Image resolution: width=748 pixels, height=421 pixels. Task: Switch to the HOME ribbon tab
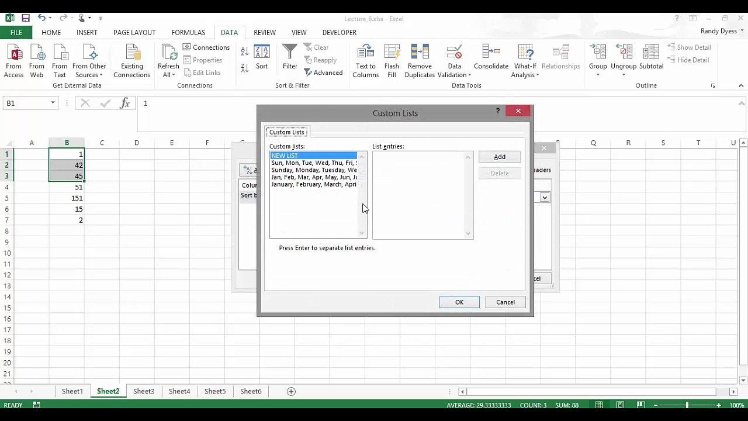click(x=51, y=33)
